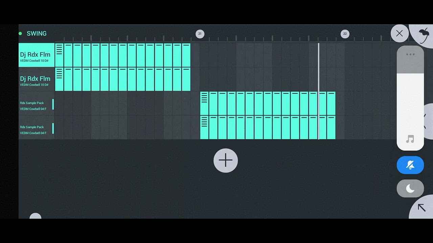Add a new channel with the plus button

pyautogui.click(x=226, y=160)
